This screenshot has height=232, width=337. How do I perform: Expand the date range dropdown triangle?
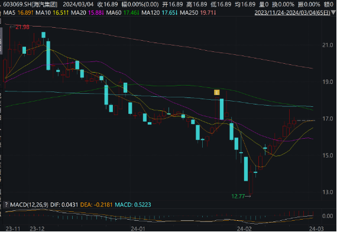[333, 12]
